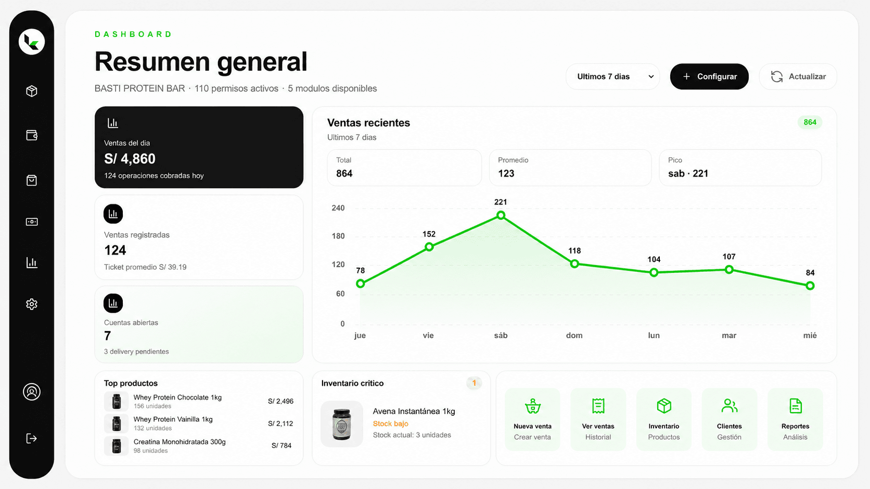Open the box/products icon in the sidebar
Viewport: 870px width, 489px height.
(32, 91)
